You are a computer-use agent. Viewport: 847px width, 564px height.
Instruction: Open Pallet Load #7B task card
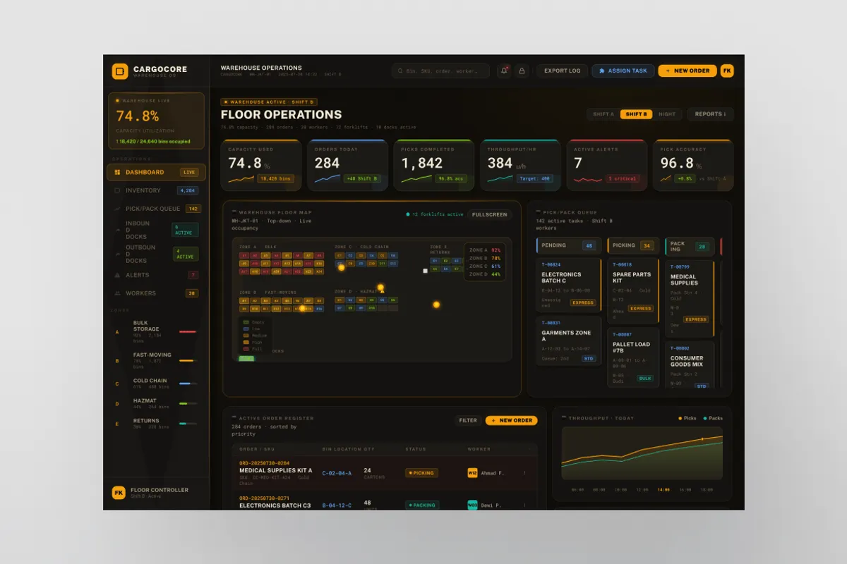(634, 357)
